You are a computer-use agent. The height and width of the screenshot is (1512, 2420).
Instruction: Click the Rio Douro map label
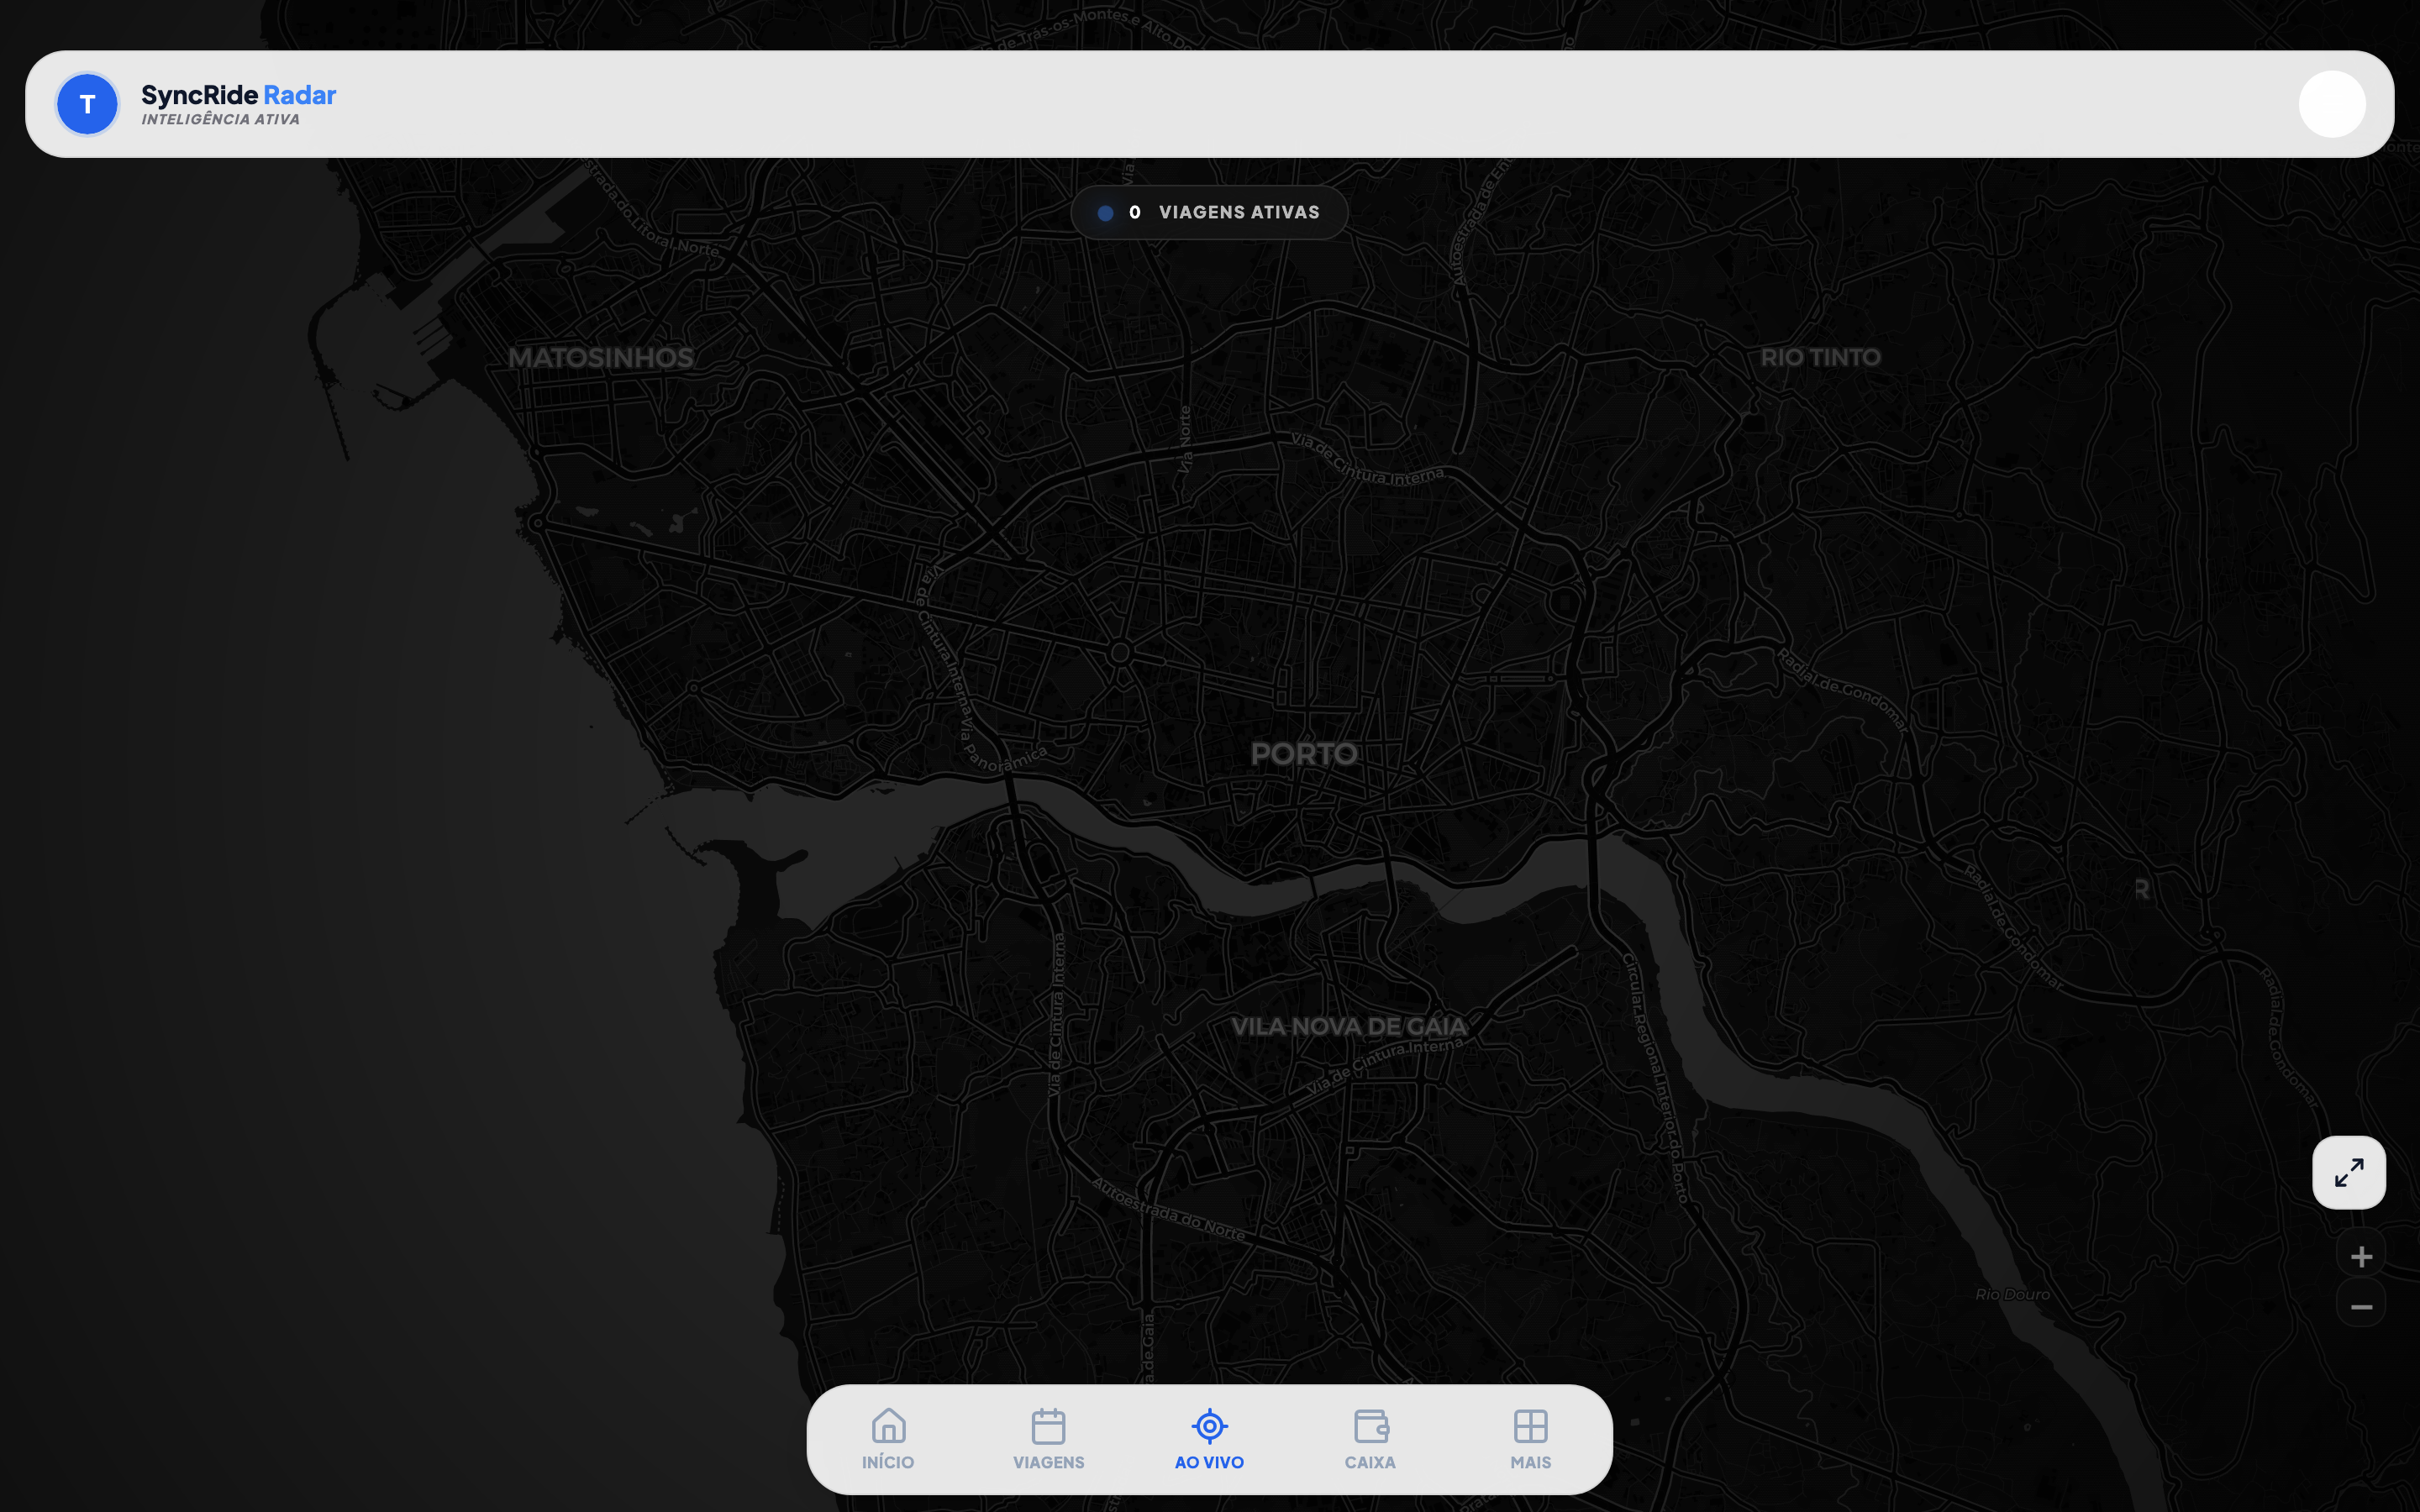(x=2012, y=1294)
